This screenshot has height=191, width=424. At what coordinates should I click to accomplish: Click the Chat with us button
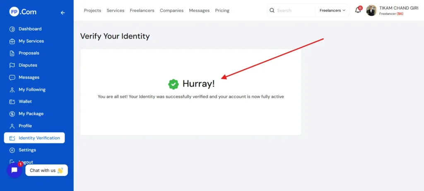coord(46,170)
